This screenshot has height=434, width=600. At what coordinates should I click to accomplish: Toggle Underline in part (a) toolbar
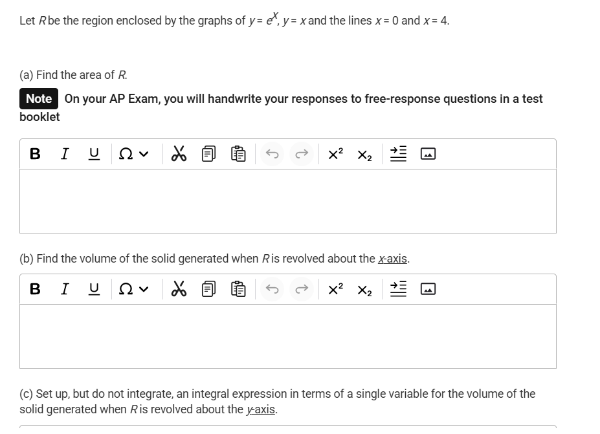coord(94,154)
